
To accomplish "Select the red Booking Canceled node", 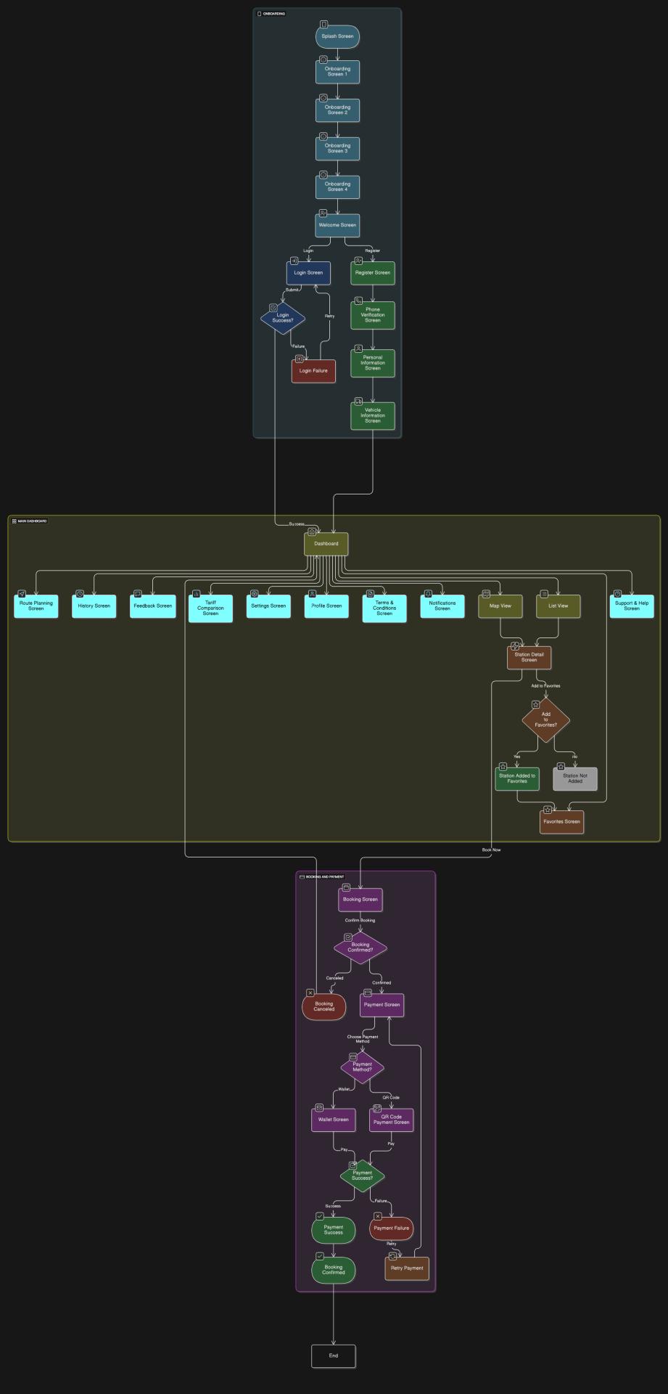I will coord(324,1007).
